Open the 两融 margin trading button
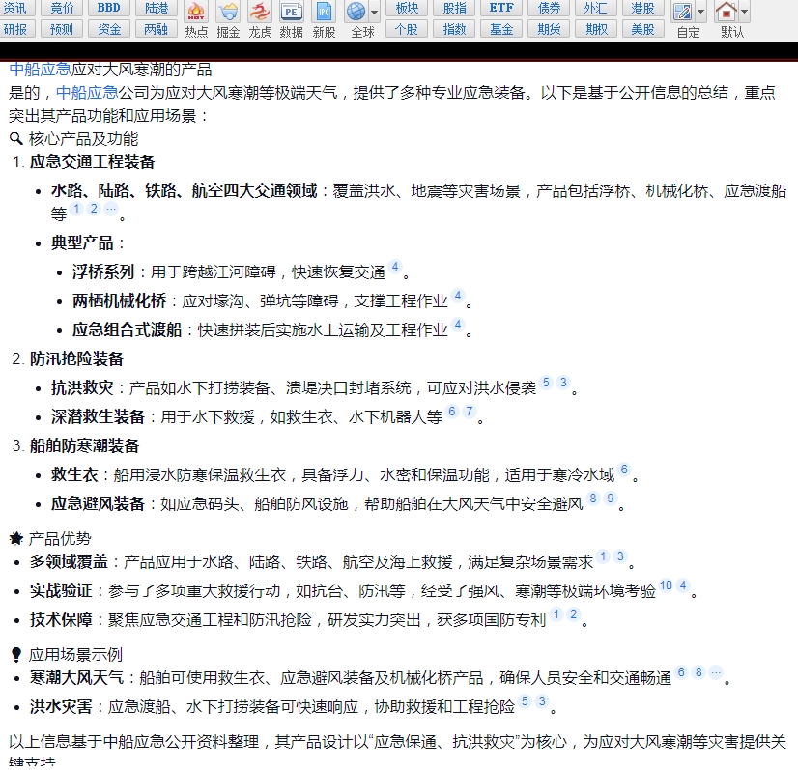 coord(157,30)
